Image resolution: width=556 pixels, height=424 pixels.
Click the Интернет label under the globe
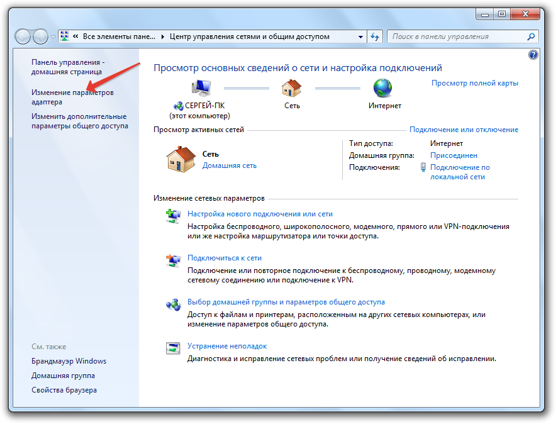tap(385, 106)
